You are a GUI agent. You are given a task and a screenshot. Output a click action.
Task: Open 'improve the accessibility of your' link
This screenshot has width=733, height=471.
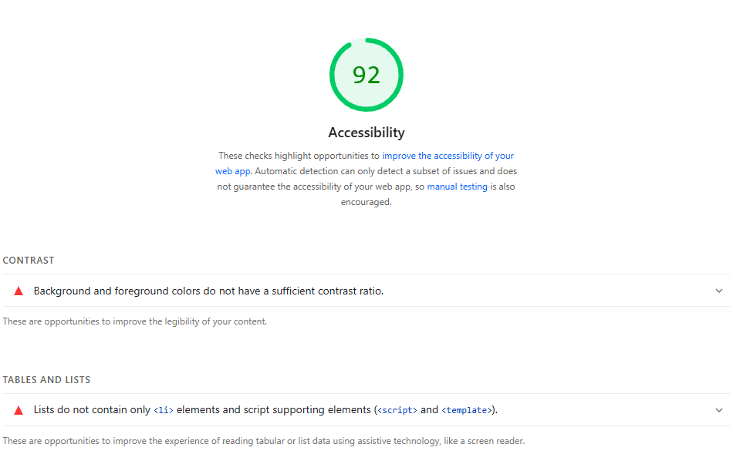tap(448, 156)
